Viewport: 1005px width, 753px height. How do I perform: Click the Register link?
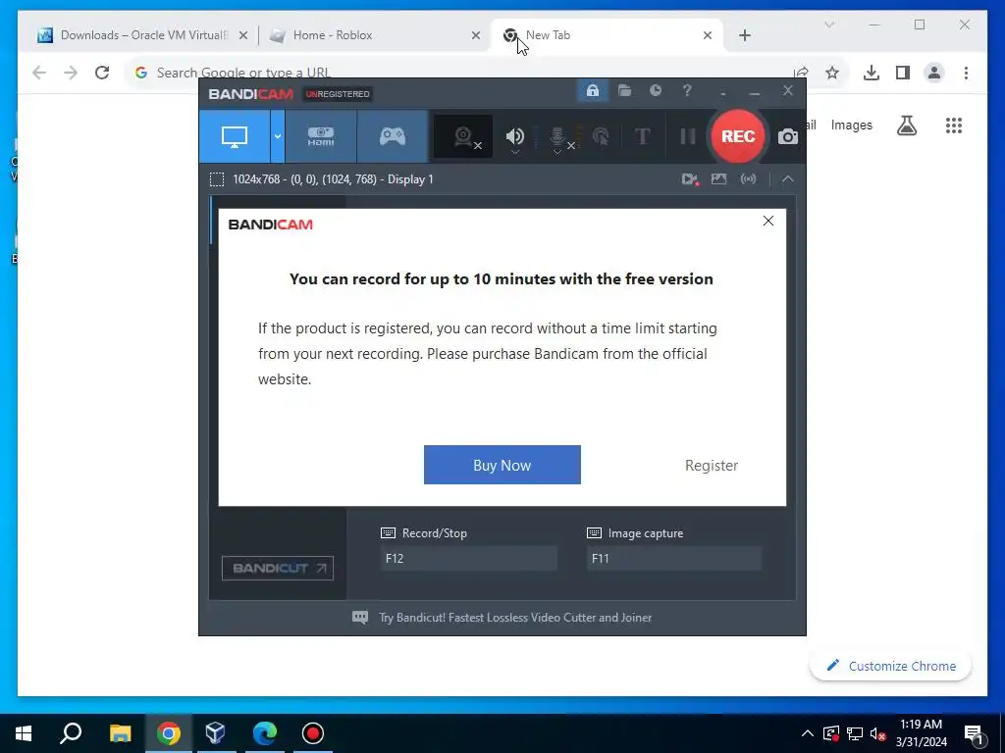(712, 466)
